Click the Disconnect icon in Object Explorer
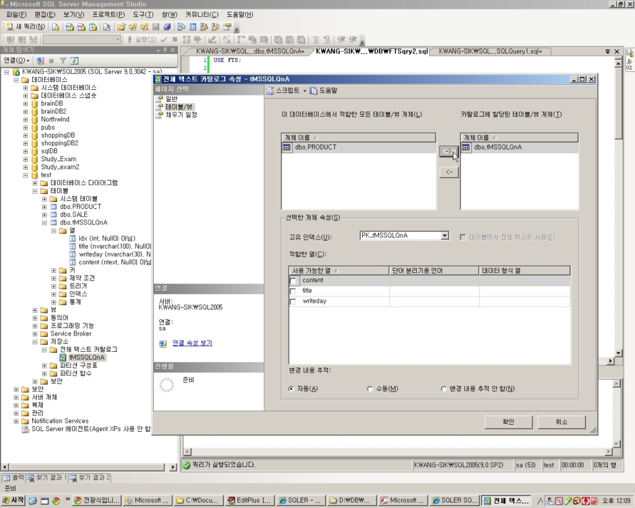 click(x=40, y=61)
